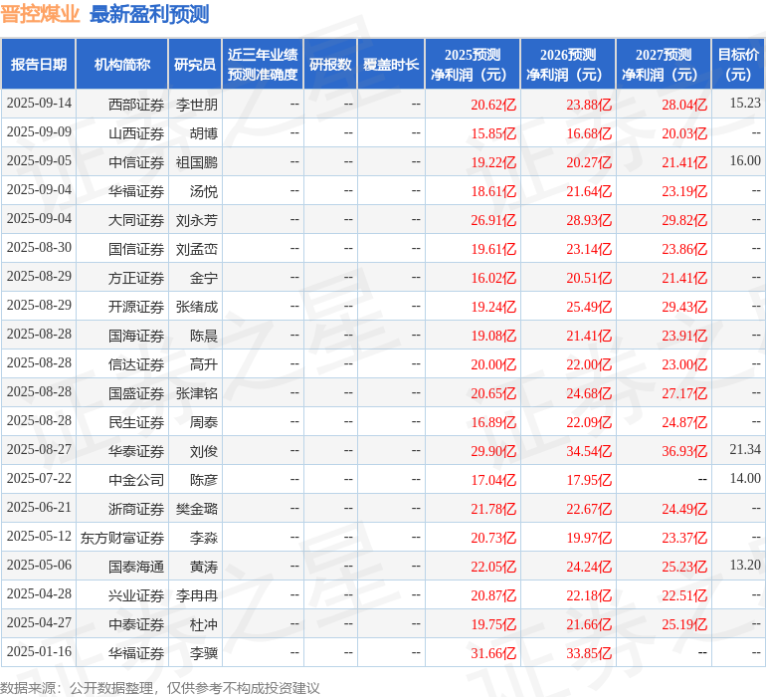Viewport: 766px width, 697px height.
Task: Click the 近三年业绩预测准确度 column header
Action: [263, 65]
